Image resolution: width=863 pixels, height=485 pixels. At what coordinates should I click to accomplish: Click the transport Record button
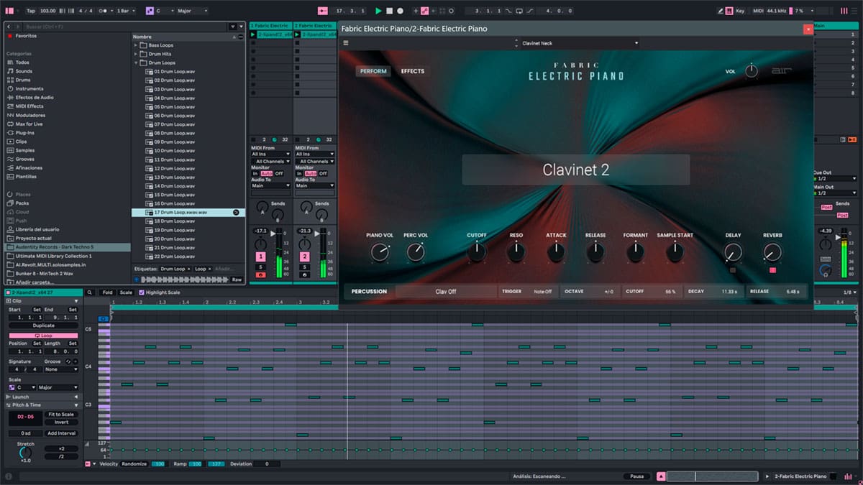pyautogui.click(x=400, y=11)
